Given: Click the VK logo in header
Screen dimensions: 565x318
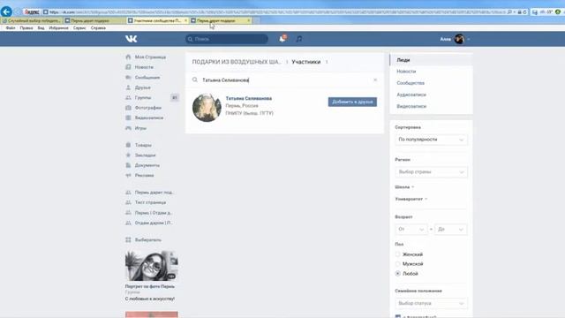Looking at the screenshot, I should tap(132, 39).
